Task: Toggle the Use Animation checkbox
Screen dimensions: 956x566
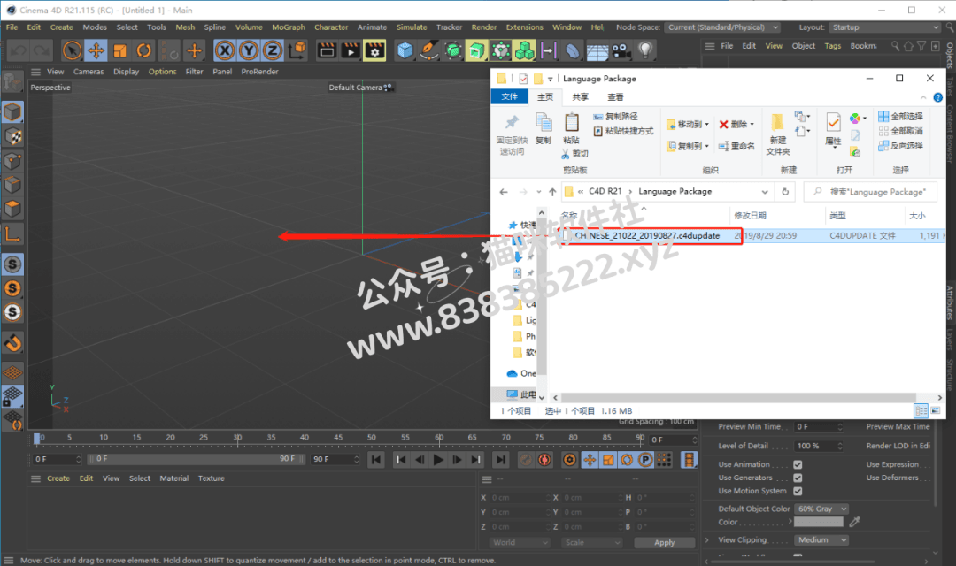Action: pos(798,465)
